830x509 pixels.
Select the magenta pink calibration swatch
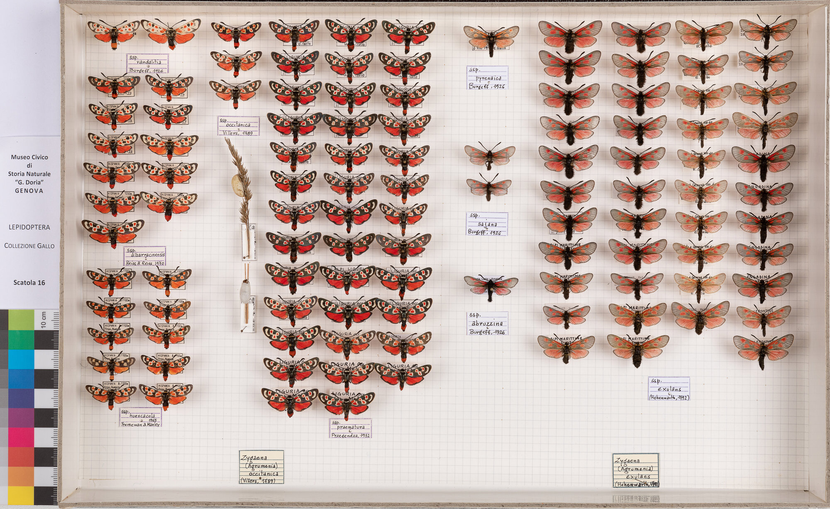click(21, 437)
